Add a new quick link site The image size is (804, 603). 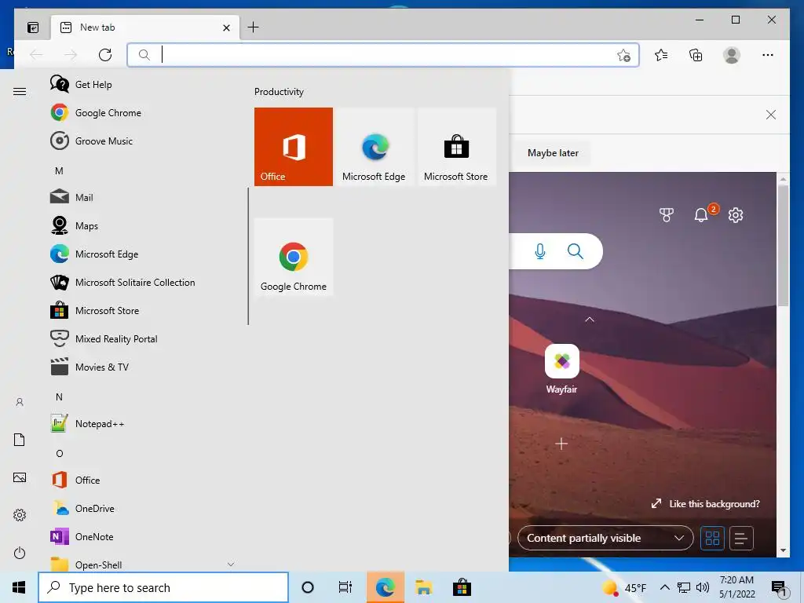pos(561,444)
